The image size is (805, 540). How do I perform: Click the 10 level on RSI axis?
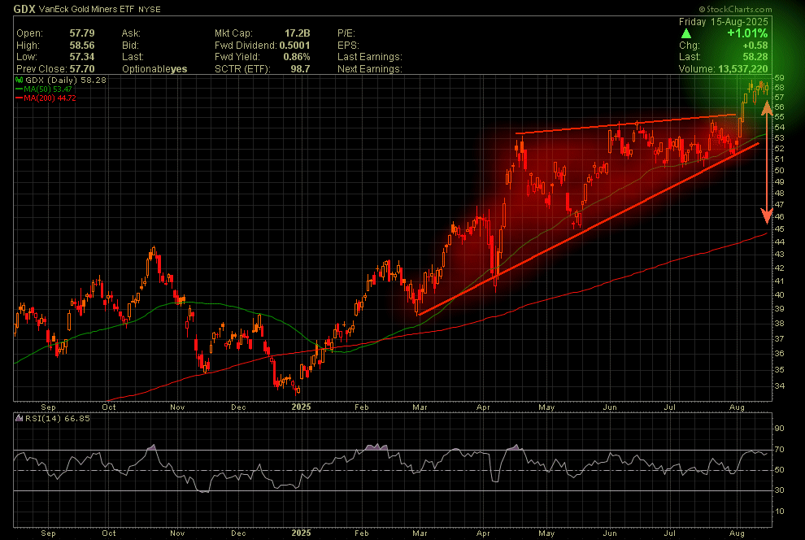[779, 512]
